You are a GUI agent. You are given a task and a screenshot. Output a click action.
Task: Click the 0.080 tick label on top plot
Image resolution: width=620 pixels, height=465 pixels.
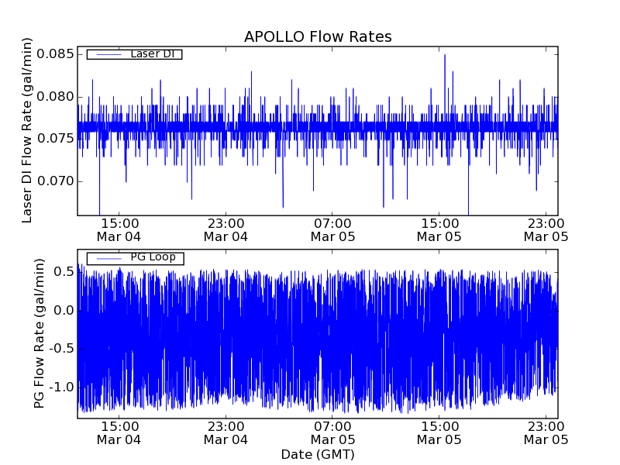pyautogui.click(x=55, y=96)
